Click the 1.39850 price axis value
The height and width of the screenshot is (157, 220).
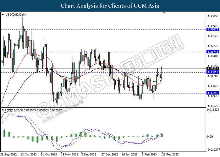tap(213, 16)
